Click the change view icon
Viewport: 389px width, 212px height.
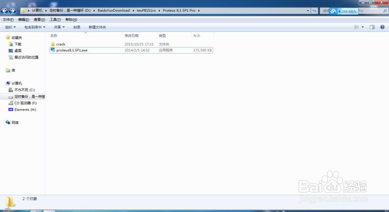(356, 27)
